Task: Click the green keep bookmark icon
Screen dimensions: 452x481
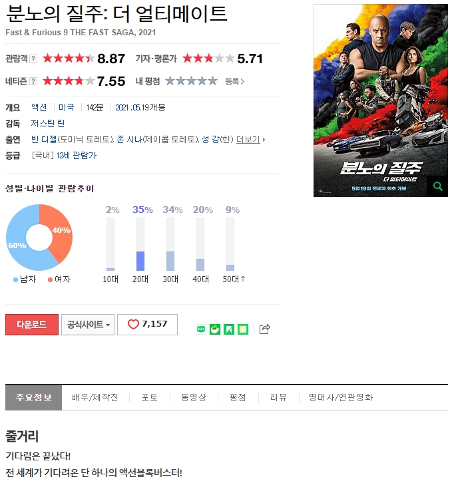Action: pos(229,329)
